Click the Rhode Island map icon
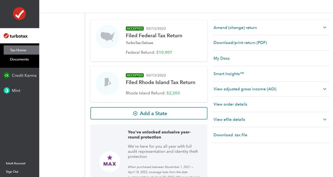The height and width of the screenshot is (177, 333). pyautogui.click(x=107, y=83)
